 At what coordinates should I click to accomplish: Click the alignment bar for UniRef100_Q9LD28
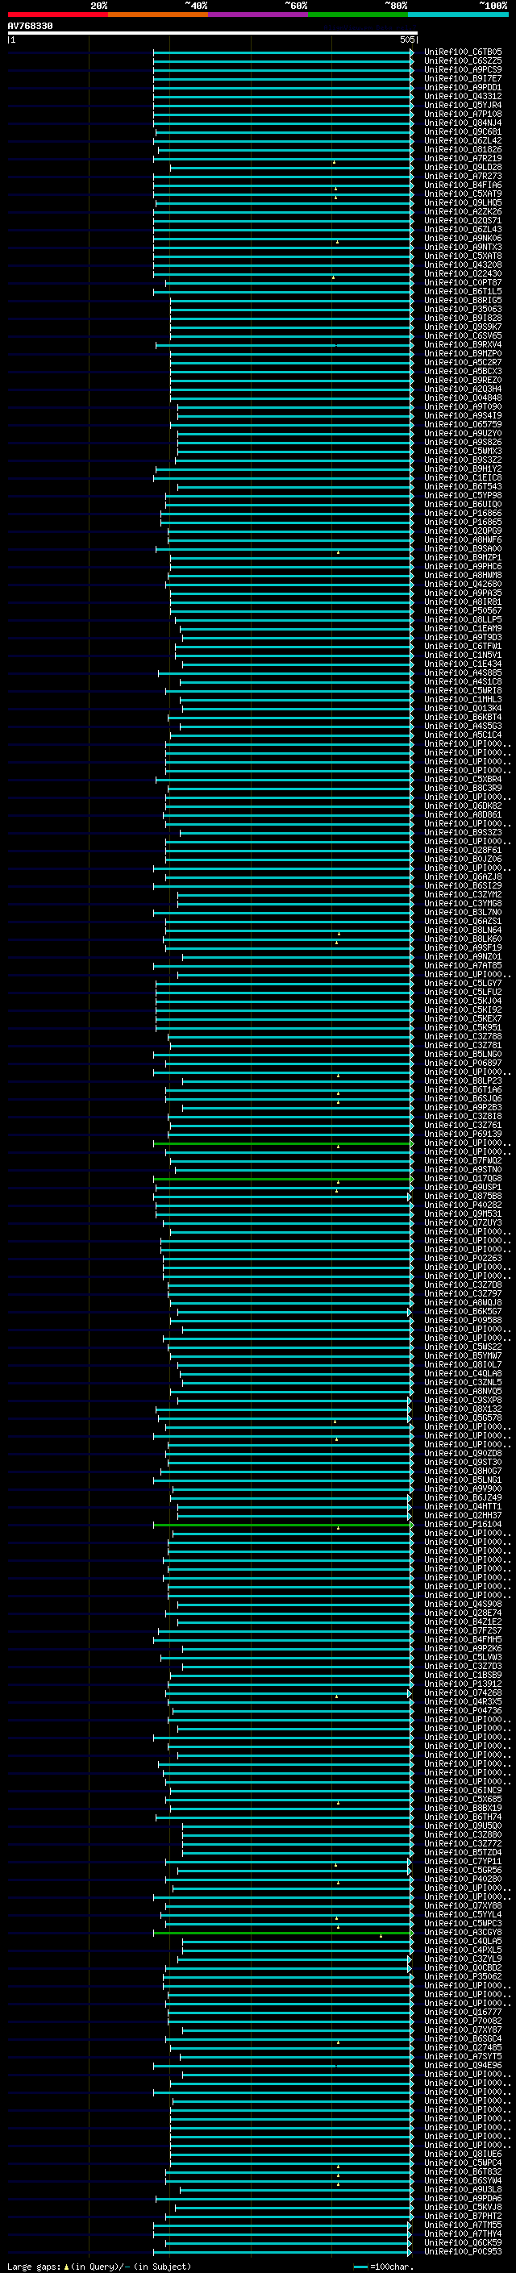click(x=291, y=168)
